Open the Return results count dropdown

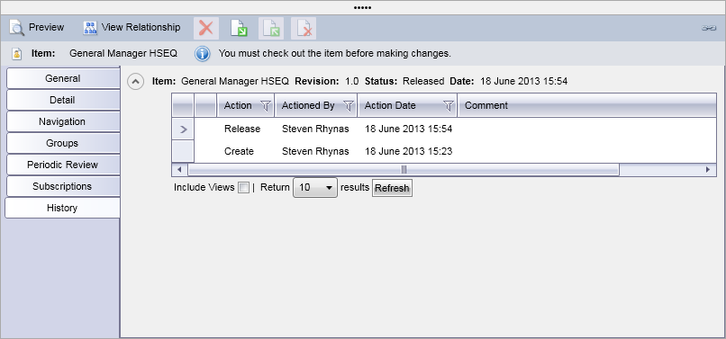point(315,188)
